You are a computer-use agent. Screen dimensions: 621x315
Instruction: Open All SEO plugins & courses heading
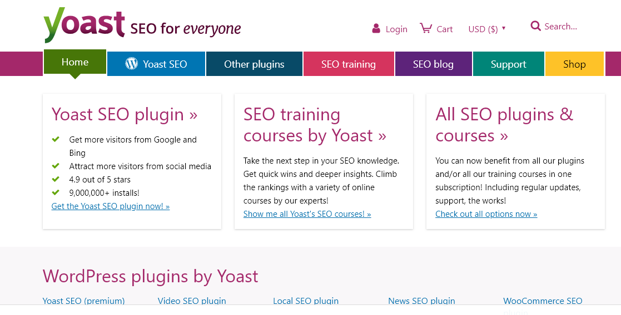(x=504, y=125)
